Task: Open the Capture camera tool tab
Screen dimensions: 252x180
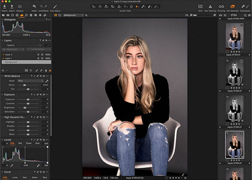Action: click(8, 15)
